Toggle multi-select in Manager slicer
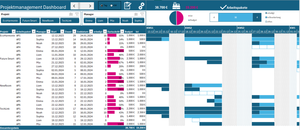 pos(136,14)
